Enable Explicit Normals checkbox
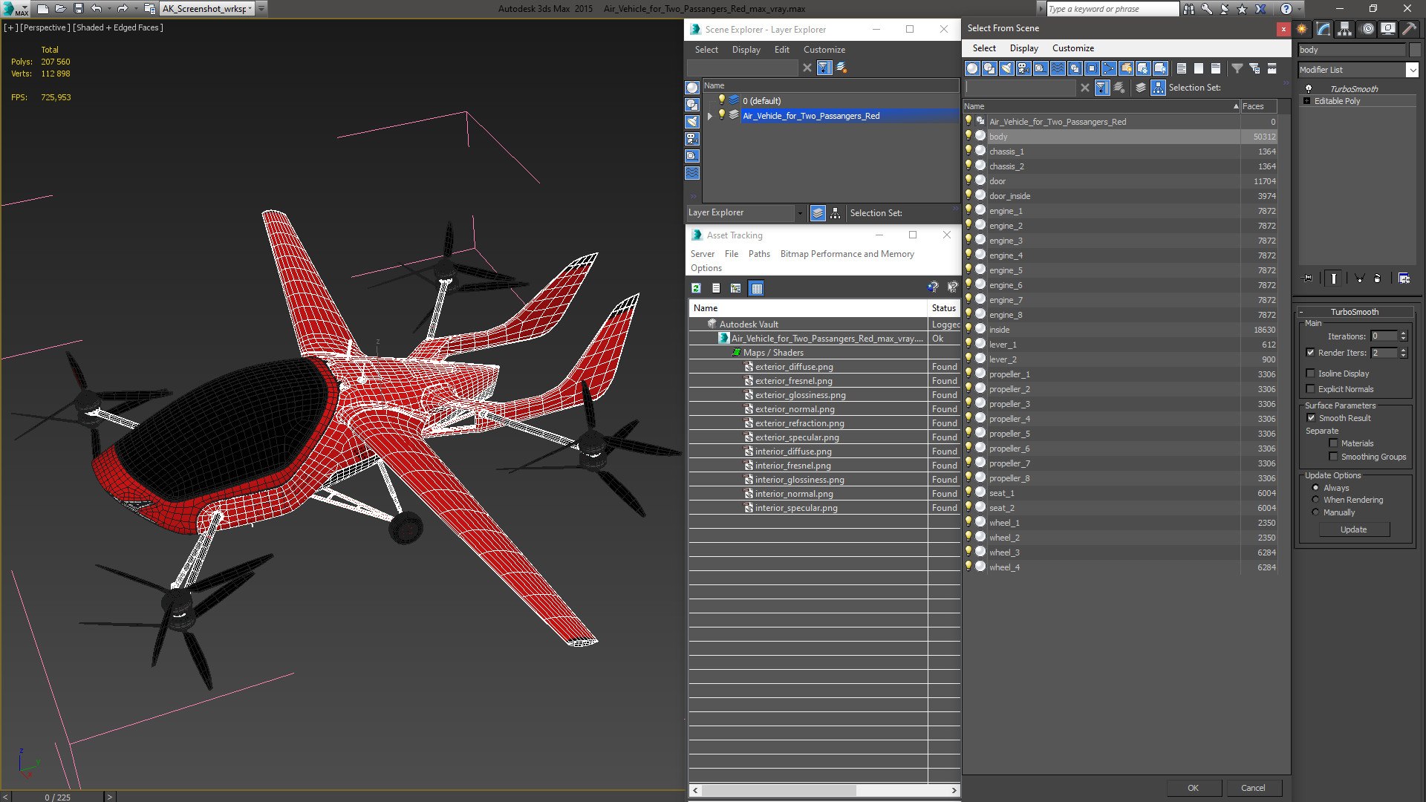 1310,389
